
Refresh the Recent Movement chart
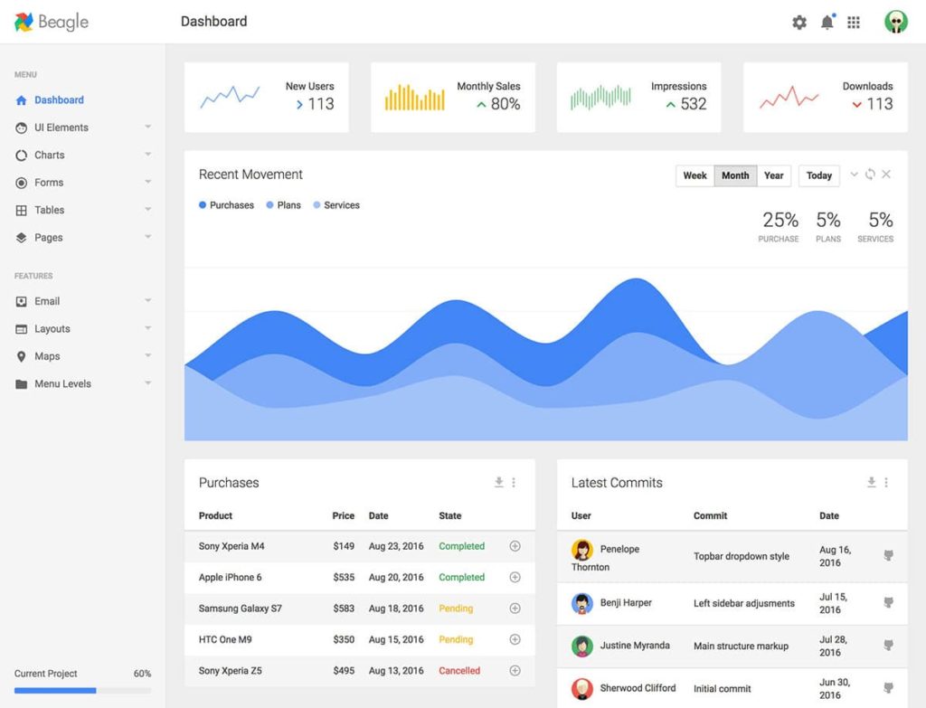pos(870,175)
